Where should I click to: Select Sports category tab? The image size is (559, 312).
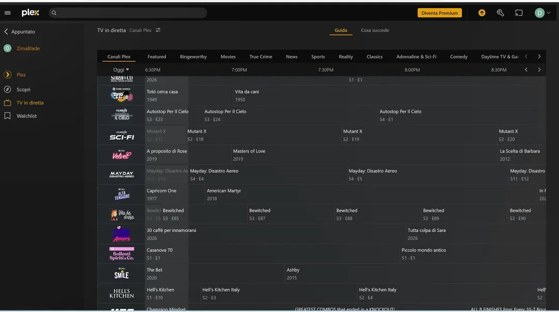(x=318, y=57)
